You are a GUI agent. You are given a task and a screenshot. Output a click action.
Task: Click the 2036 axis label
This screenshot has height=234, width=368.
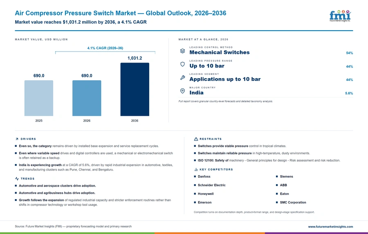135,121
